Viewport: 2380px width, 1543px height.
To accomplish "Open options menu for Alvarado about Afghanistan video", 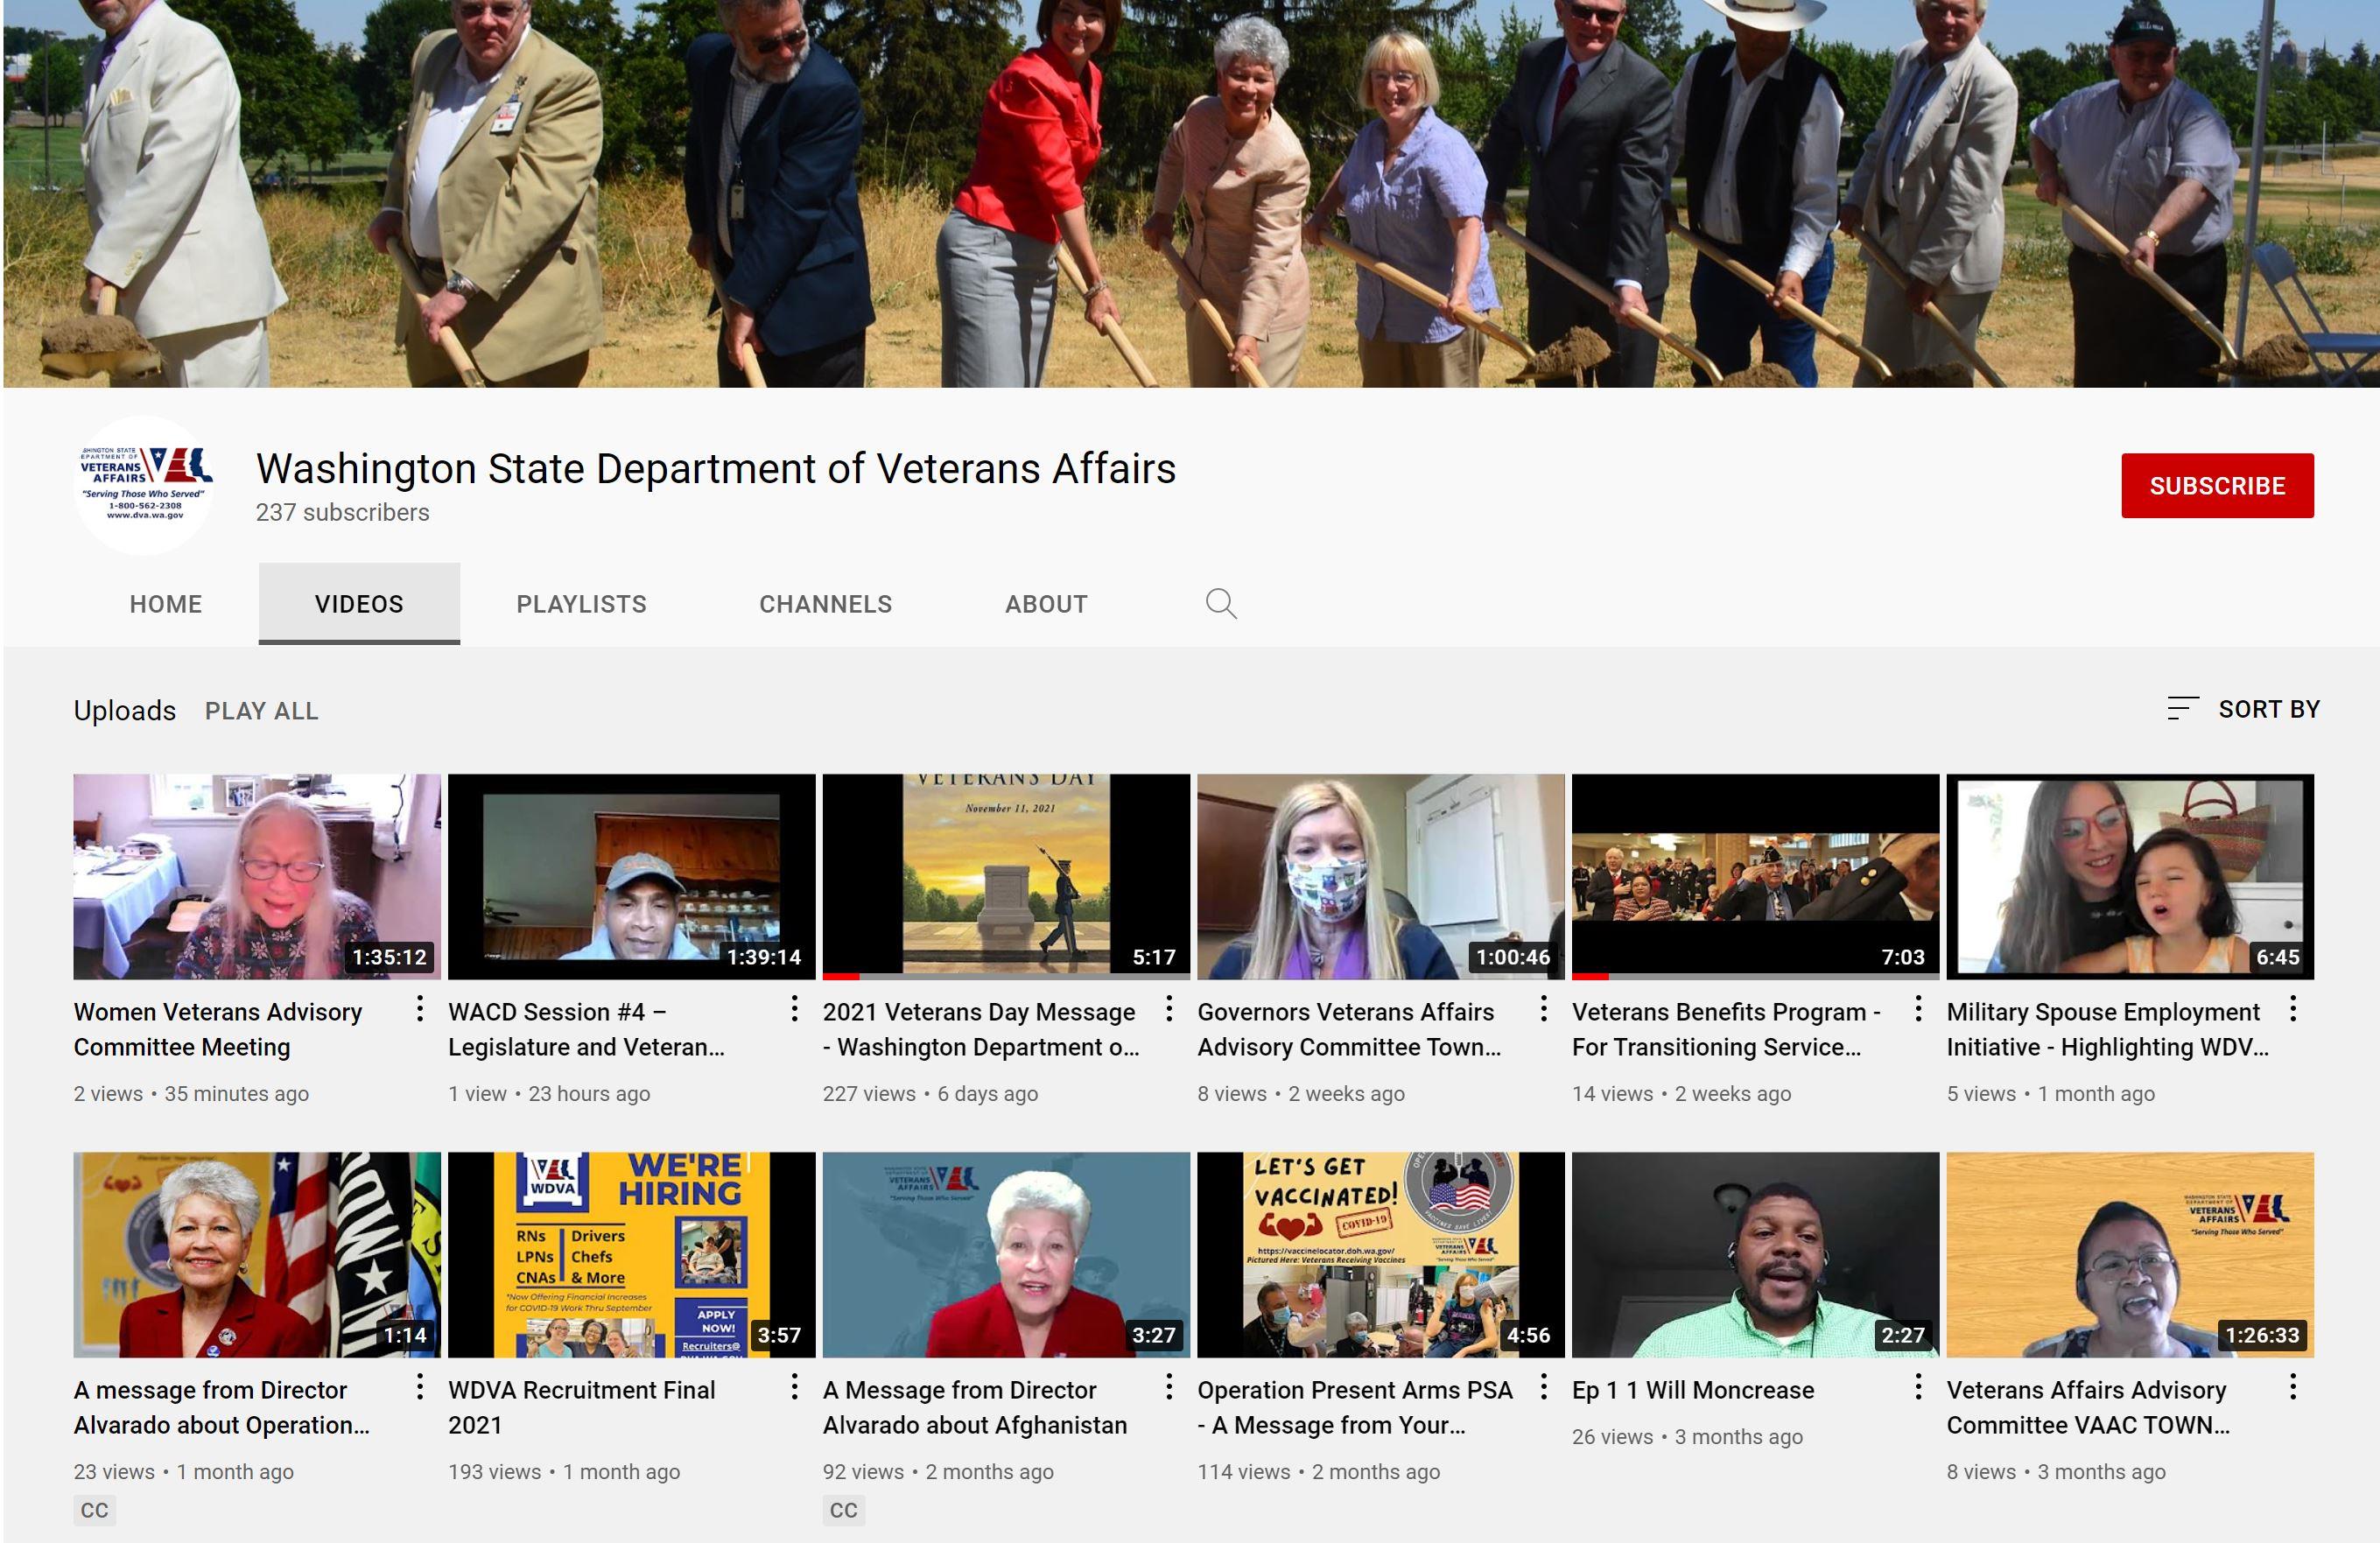I will click(x=1169, y=1387).
